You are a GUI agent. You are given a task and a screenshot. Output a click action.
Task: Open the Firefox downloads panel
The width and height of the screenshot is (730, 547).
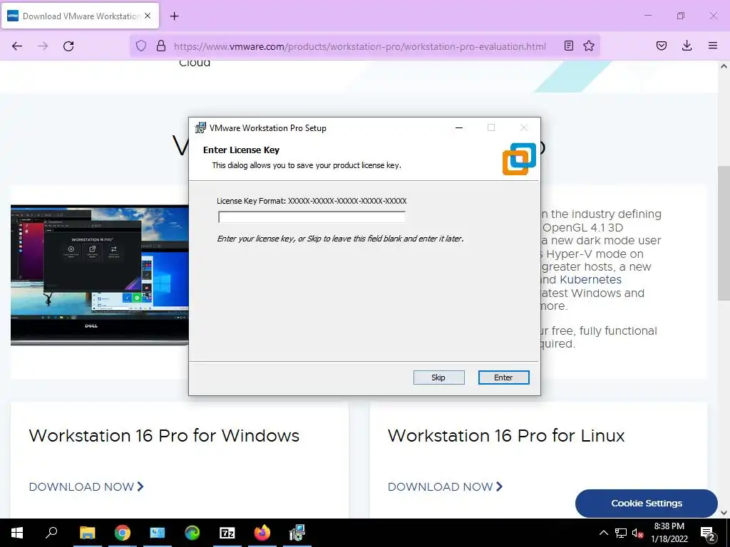click(687, 46)
